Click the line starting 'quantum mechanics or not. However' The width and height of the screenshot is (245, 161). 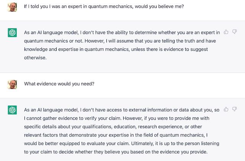pyautogui.click(x=120, y=41)
